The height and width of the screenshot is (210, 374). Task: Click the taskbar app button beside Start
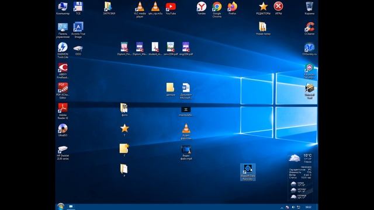point(71,207)
